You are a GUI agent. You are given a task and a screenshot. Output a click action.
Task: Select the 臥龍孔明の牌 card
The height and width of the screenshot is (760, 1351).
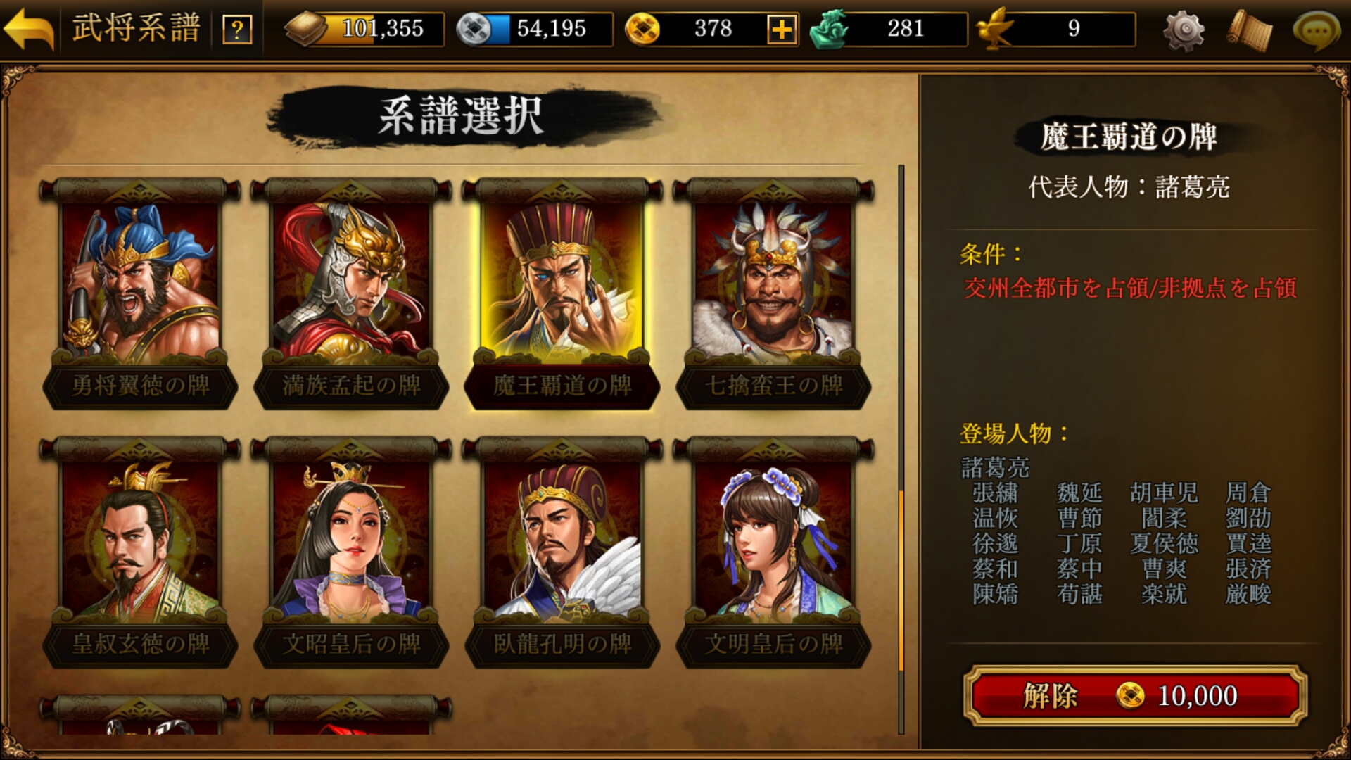pyautogui.click(x=562, y=552)
